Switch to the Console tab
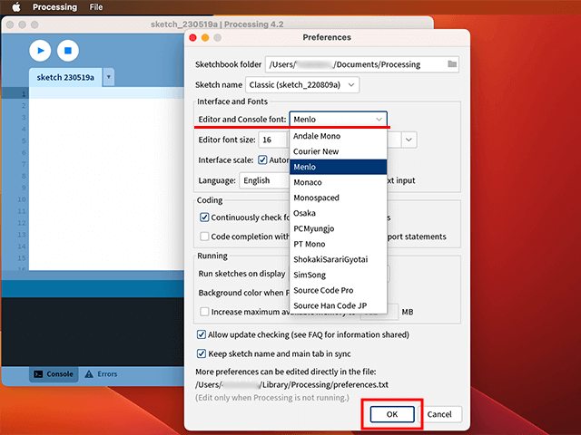Screen dimensions: 581x435 coord(54,374)
